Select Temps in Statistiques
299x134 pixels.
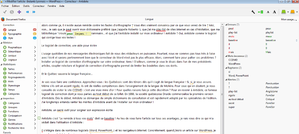coord(11,90)
